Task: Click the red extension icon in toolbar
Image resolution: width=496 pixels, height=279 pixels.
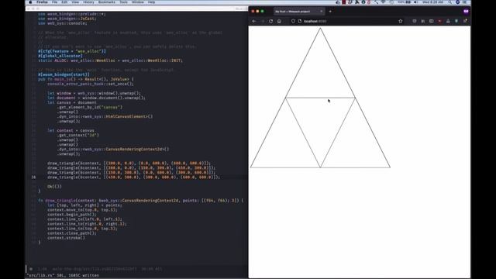Action: 439,21
